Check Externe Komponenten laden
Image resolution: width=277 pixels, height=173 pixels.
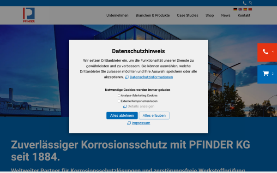click(119, 101)
